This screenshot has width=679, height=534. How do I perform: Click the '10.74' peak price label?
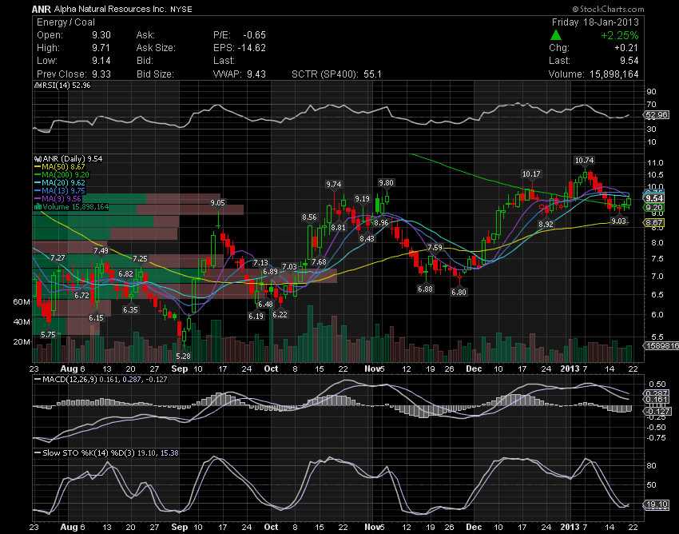coord(584,161)
